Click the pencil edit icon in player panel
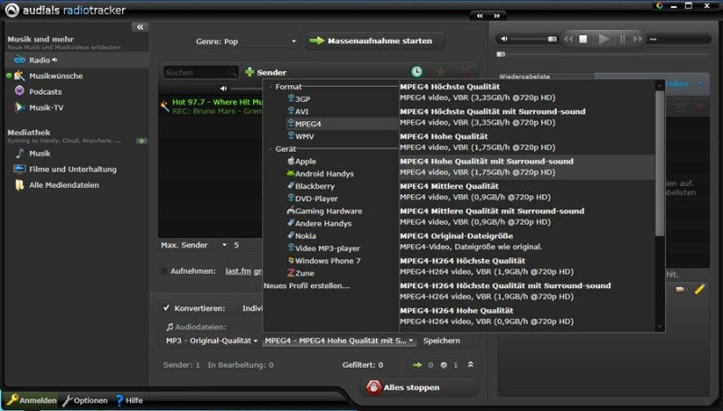This screenshot has height=411, width=723. coord(700,289)
